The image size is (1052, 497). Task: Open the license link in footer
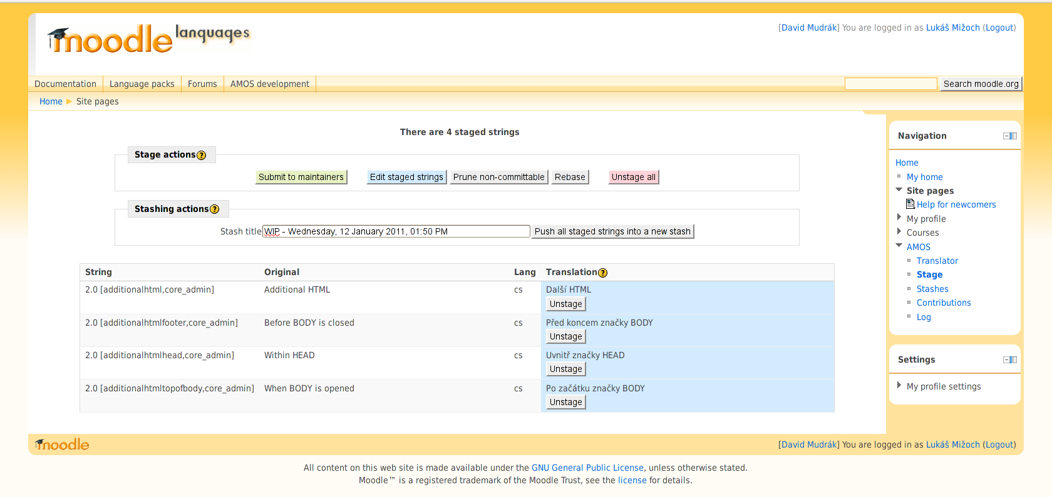[x=632, y=480]
